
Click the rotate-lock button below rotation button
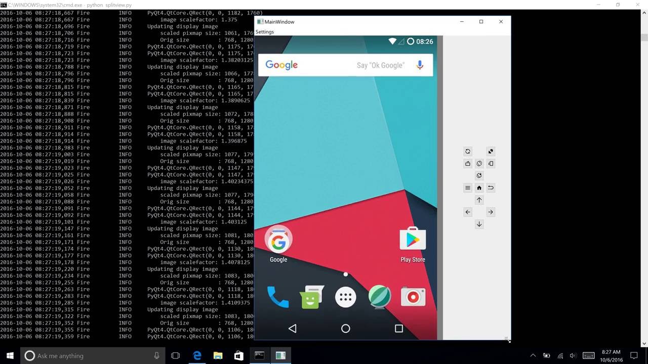point(479,175)
